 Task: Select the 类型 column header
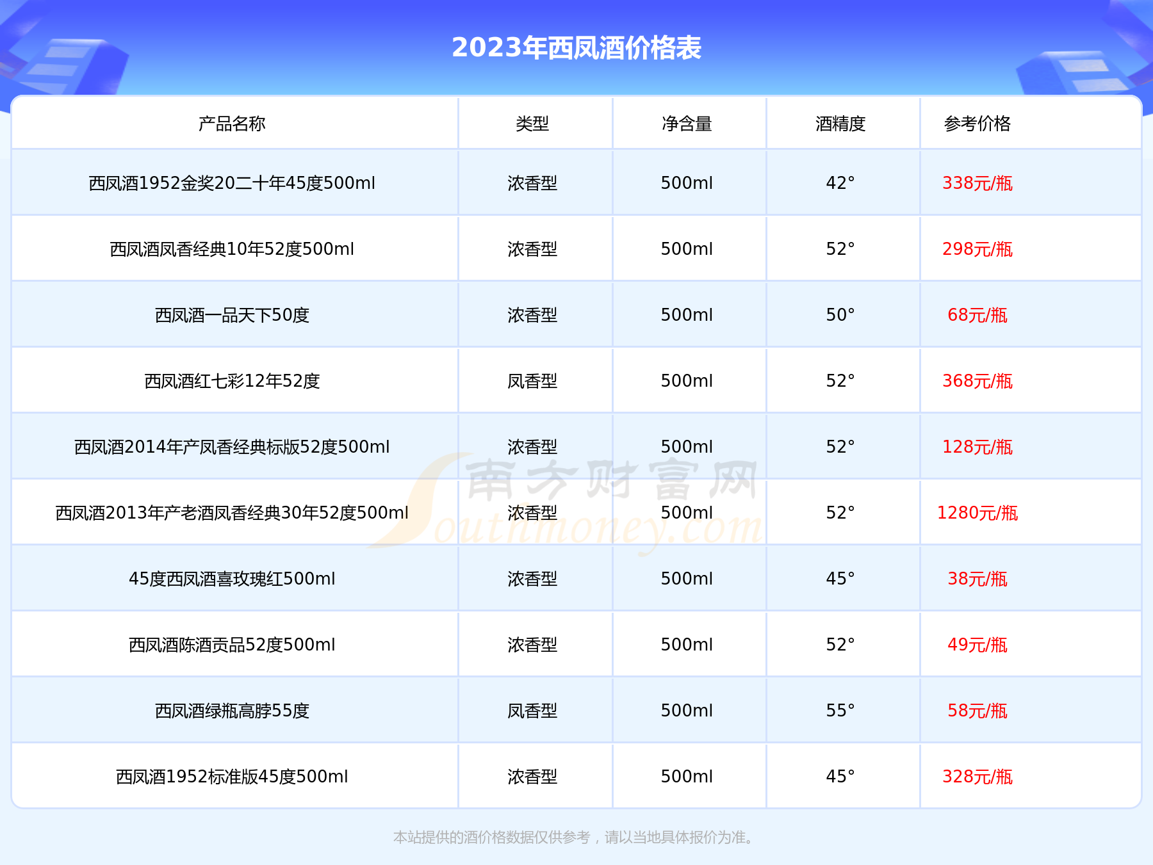tap(532, 124)
